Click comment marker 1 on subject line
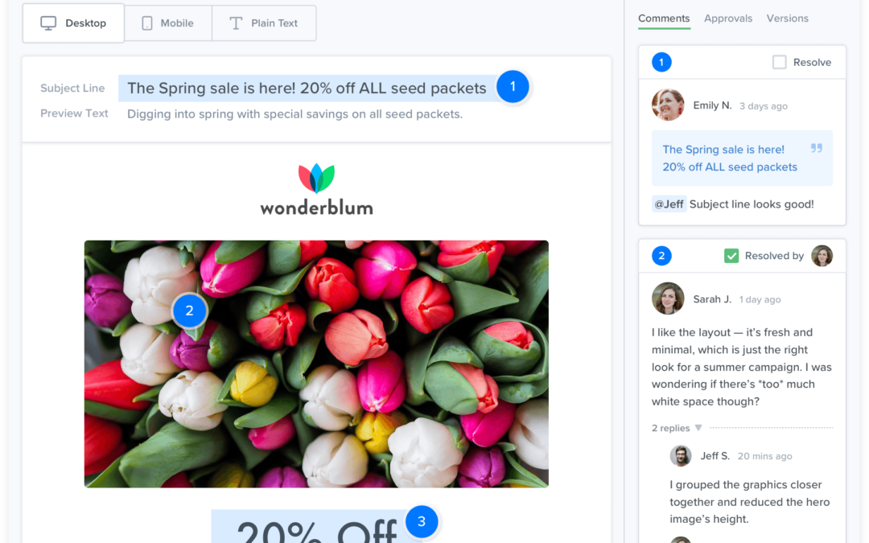Viewport: 869px width, 543px height. tap(513, 86)
